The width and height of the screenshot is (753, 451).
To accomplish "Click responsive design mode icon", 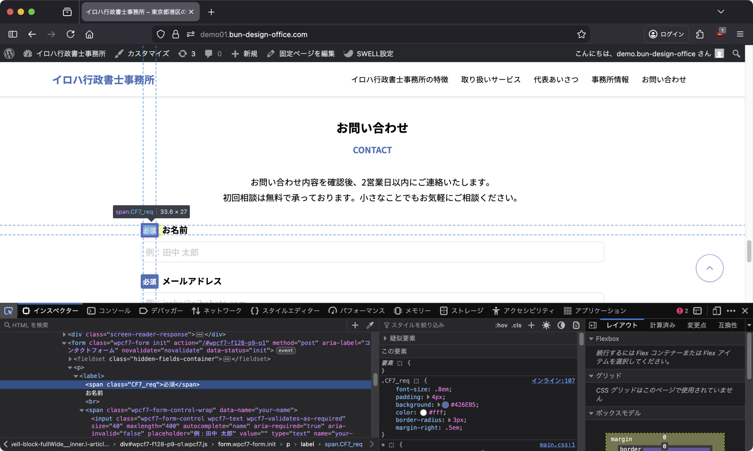I will click(717, 311).
